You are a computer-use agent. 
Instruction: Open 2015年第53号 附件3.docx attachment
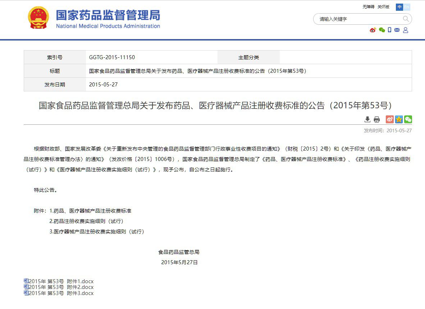tap(61, 293)
